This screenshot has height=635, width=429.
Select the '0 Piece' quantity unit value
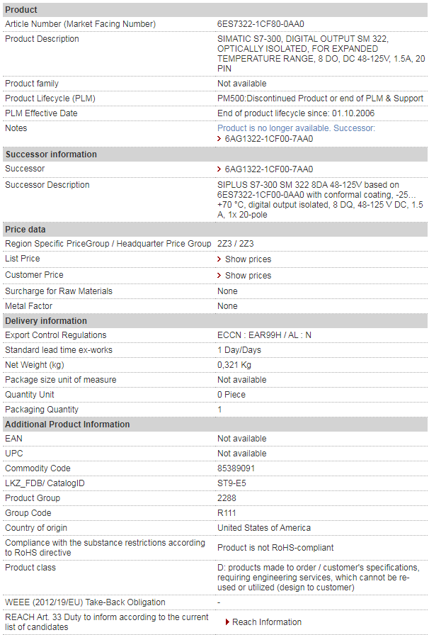tap(231, 395)
